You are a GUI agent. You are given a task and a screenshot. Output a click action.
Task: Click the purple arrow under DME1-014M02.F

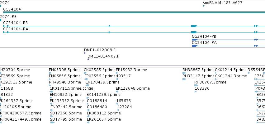coord(88,59)
